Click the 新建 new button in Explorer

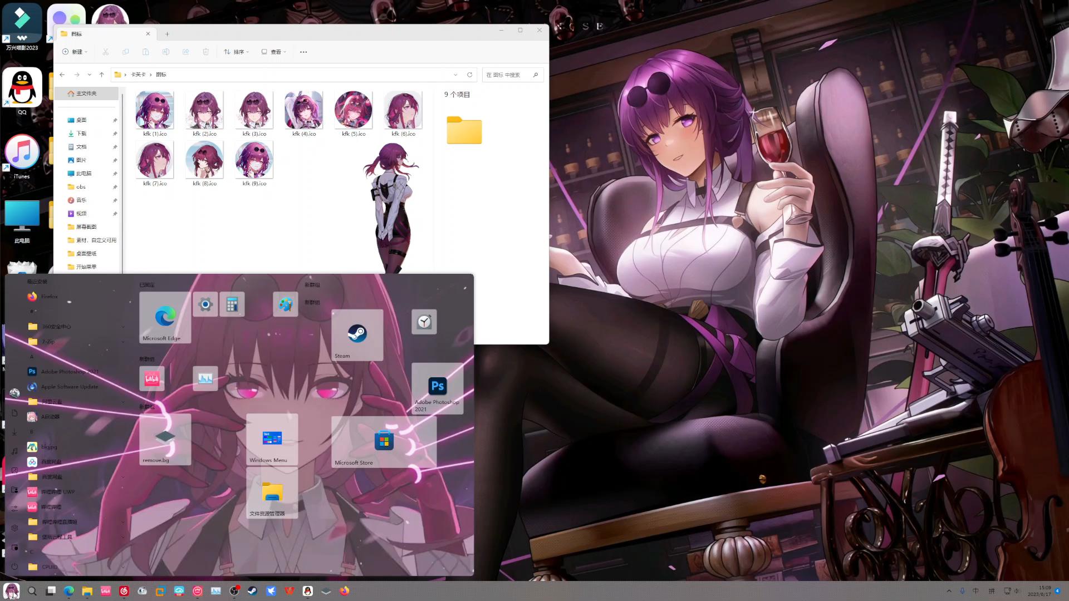75,52
